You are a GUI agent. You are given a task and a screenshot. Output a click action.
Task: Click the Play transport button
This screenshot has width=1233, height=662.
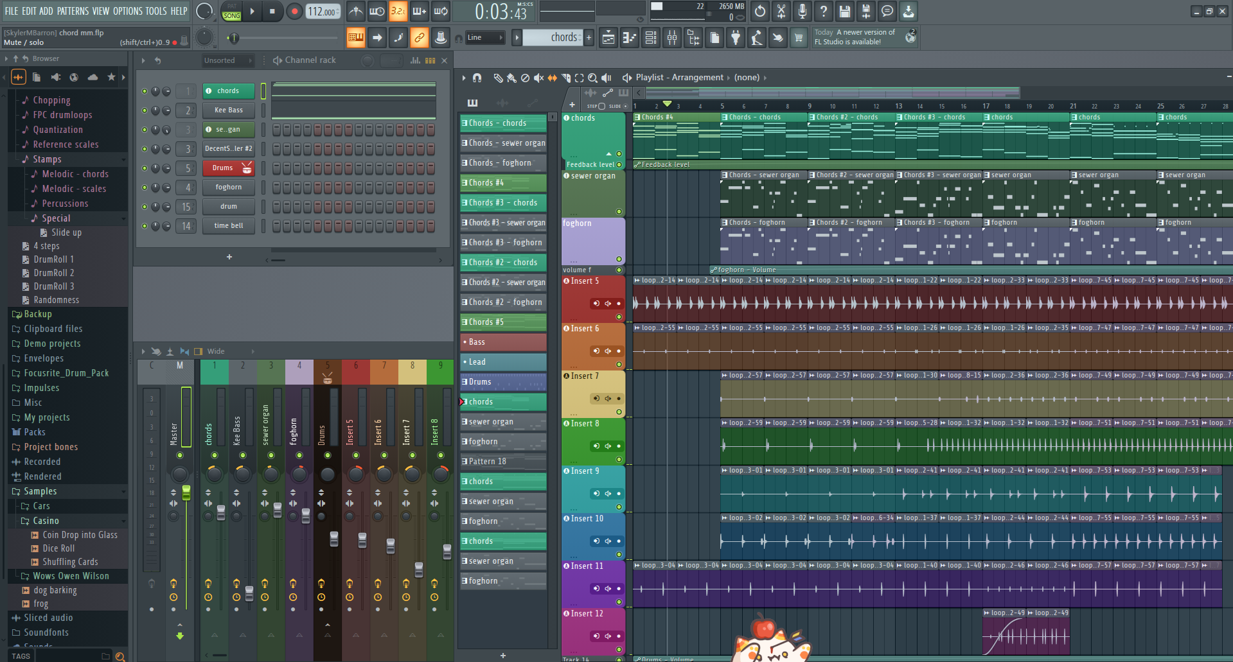coord(252,11)
